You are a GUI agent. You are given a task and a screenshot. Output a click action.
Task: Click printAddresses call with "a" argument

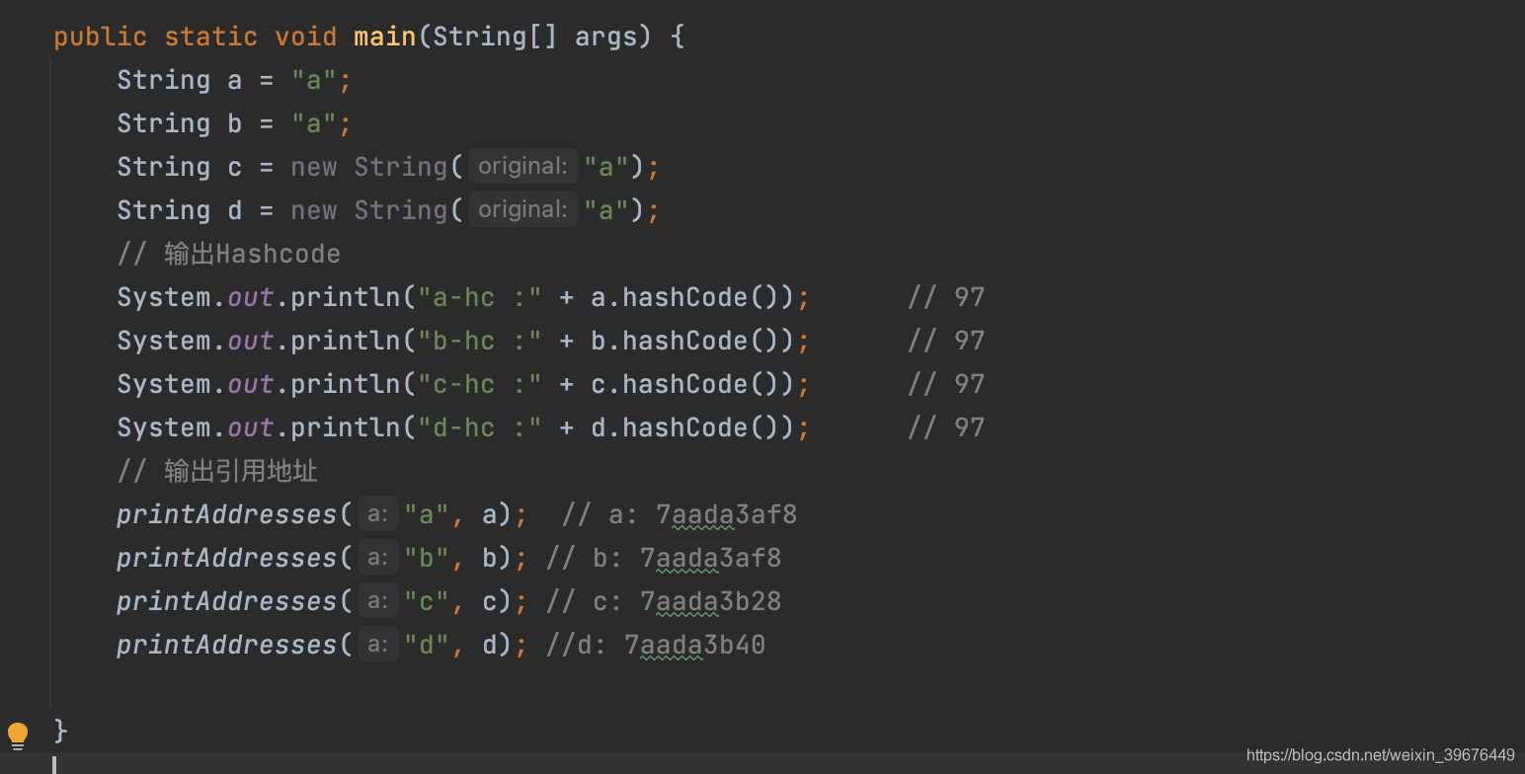pyautogui.click(x=322, y=515)
